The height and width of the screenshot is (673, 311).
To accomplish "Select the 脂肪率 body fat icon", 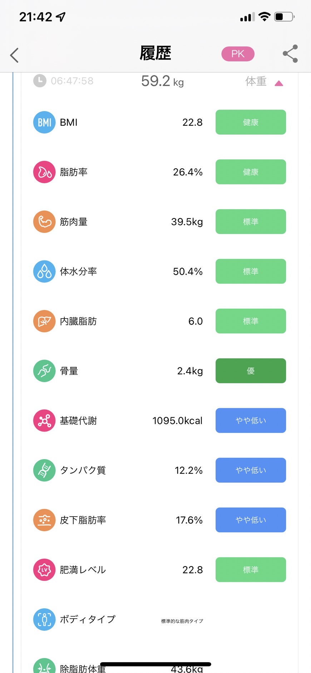I will point(44,172).
